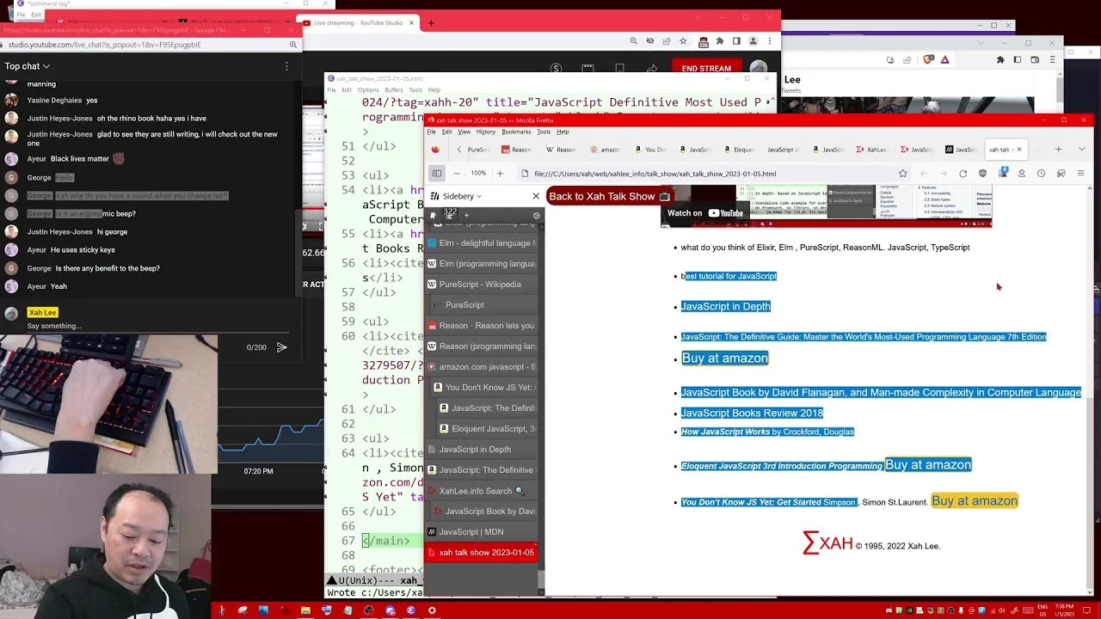Select PureScript - Wikipedia in Sidebery tree
This screenshot has height=619, width=1101.
coord(480,285)
